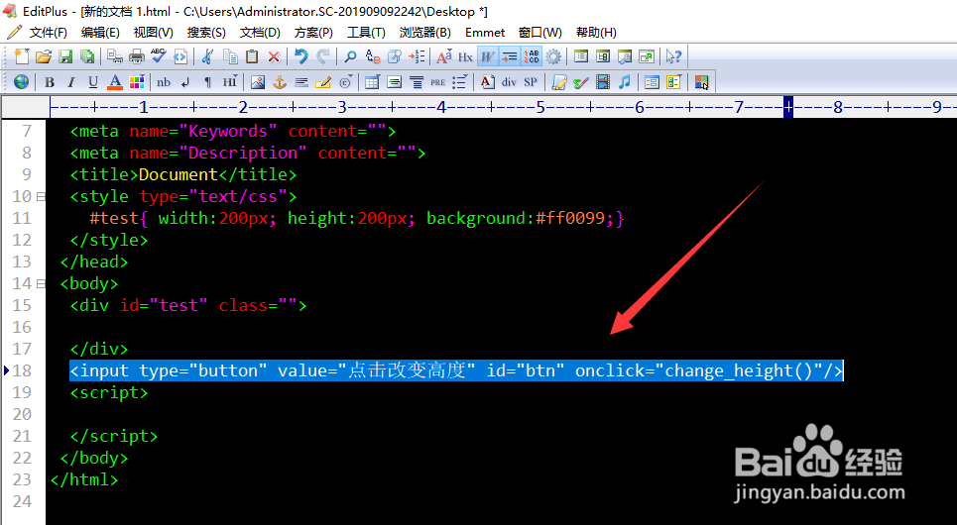Open print preview icon
The height and width of the screenshot is (525, 957).
(x=115, y=56)
